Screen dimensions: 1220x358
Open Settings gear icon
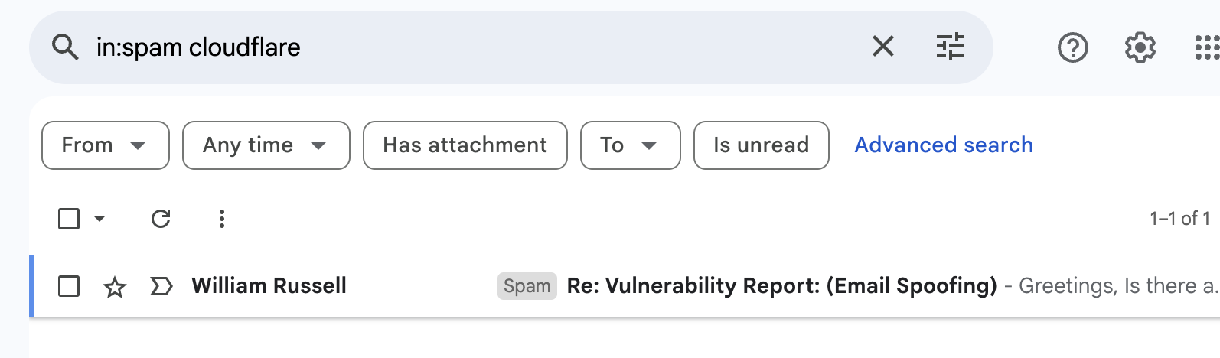1140,47
